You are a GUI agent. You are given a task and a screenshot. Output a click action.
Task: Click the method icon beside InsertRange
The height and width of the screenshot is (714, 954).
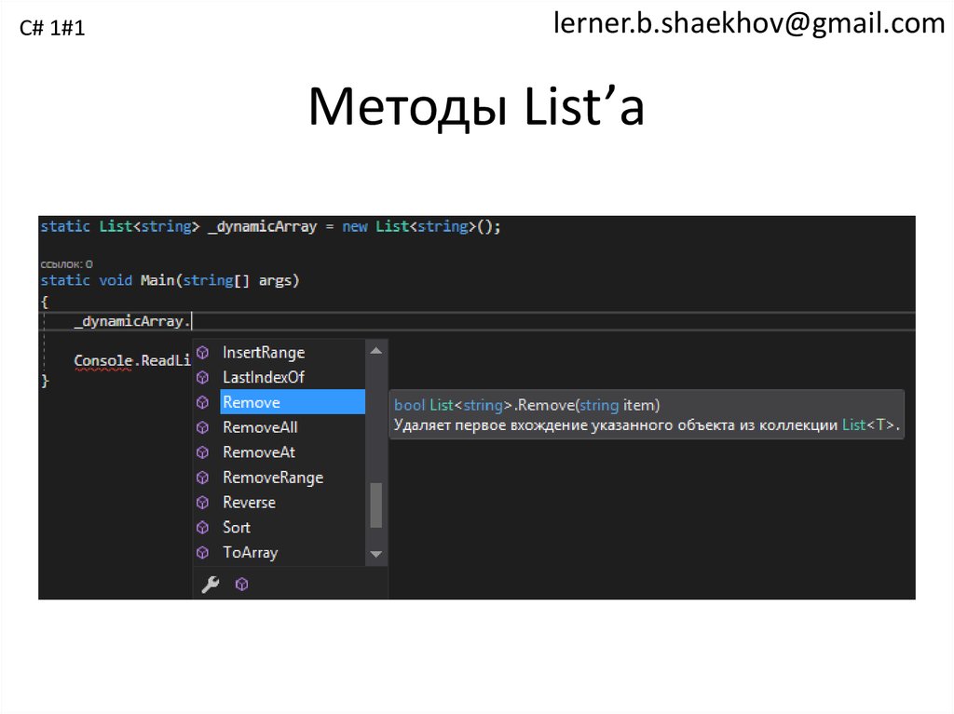203,353
